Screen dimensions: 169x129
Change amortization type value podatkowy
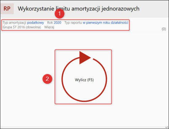[35, 23]
